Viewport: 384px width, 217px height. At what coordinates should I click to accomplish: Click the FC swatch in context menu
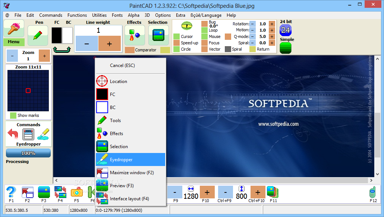click(102, 94)
